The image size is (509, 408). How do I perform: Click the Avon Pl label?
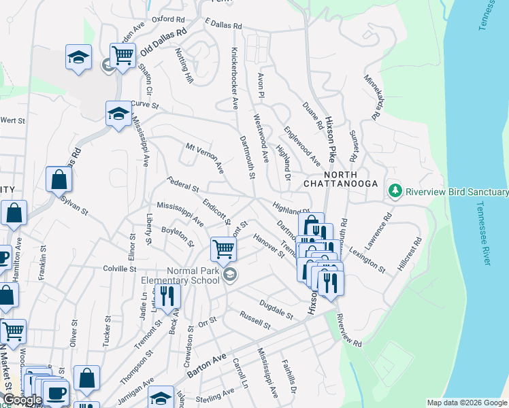pos(261,85)
